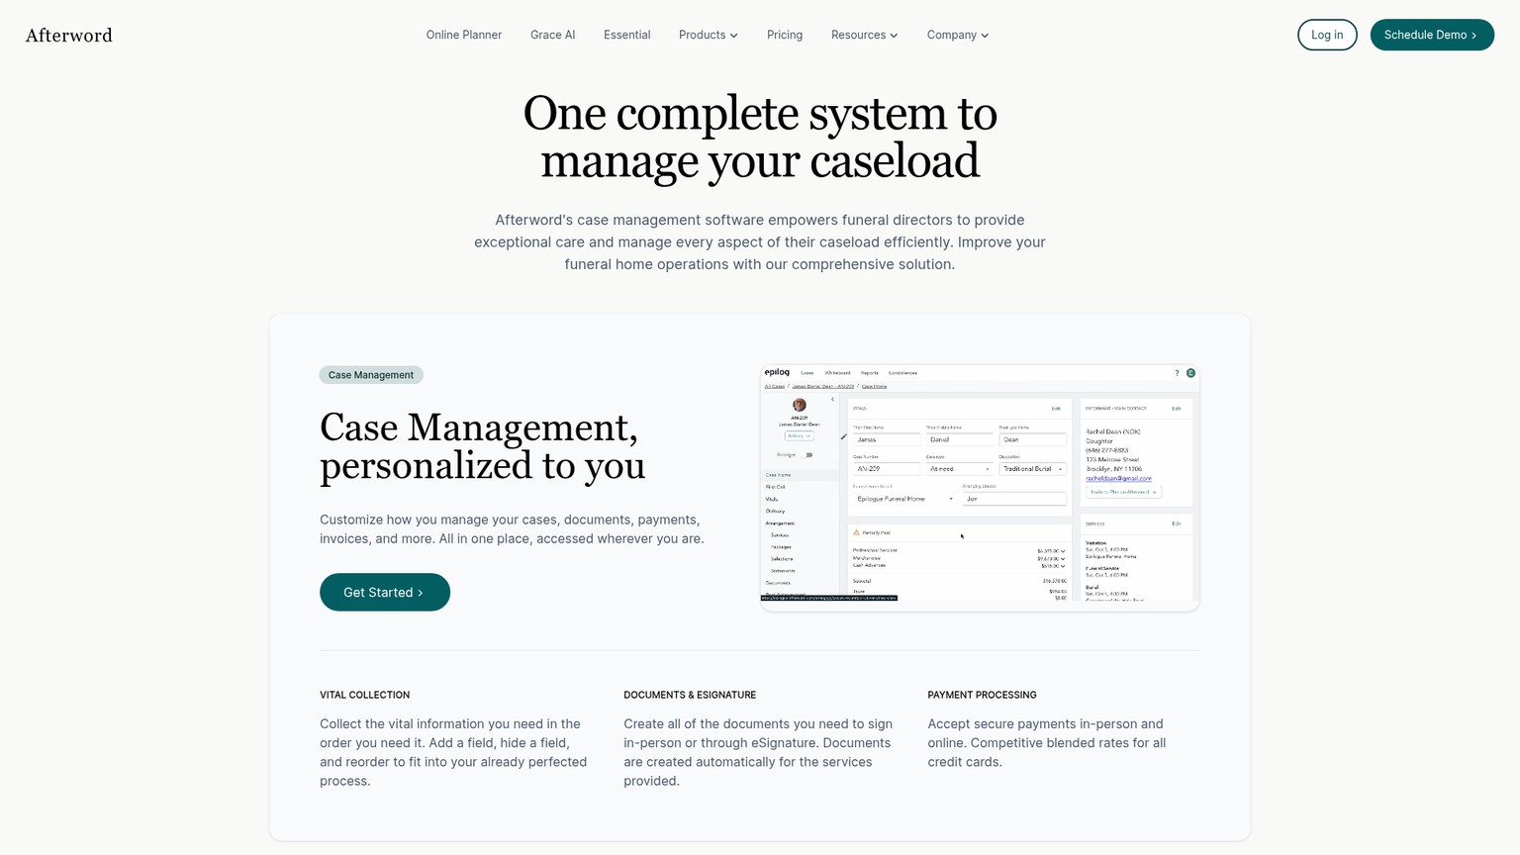Click the Log in button
This screenshot has width=1520, height=855.
1327,35
